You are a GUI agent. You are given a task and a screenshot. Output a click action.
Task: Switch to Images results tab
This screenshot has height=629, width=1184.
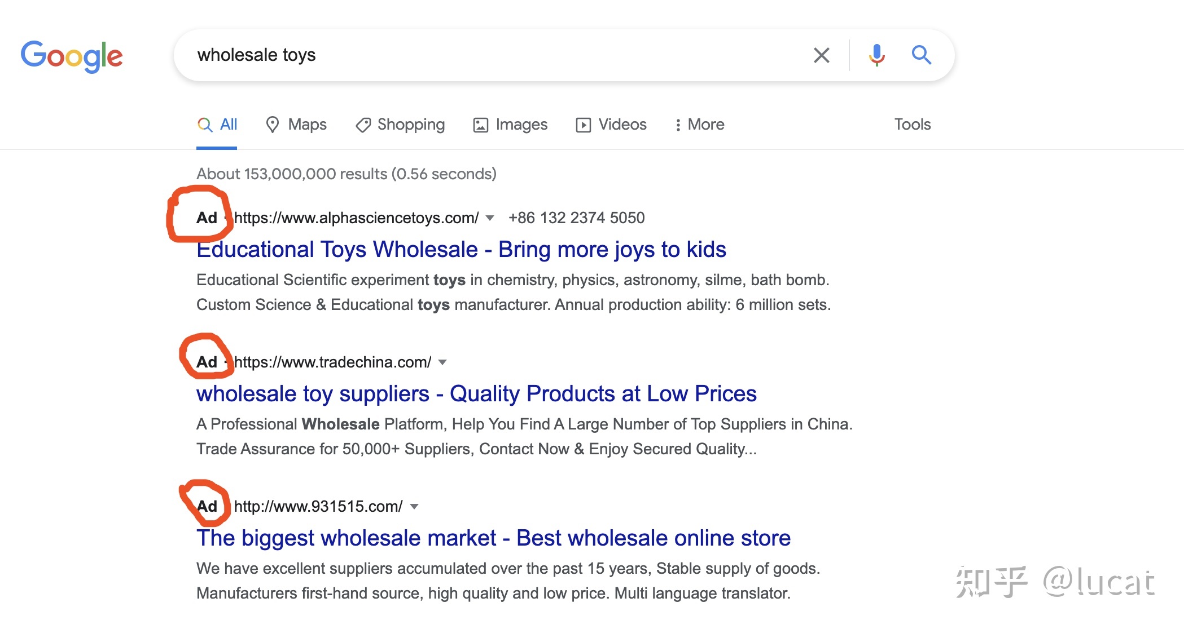coord(510,125)
